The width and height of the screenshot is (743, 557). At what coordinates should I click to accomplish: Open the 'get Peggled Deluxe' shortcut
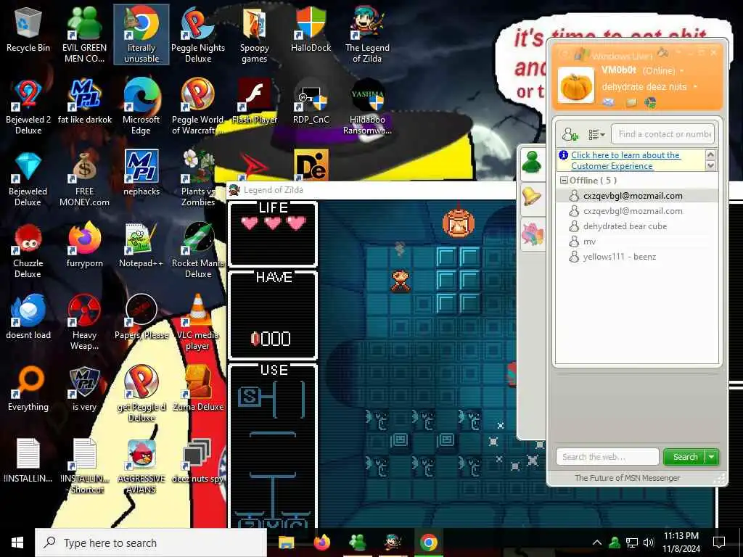coord(141,394)
